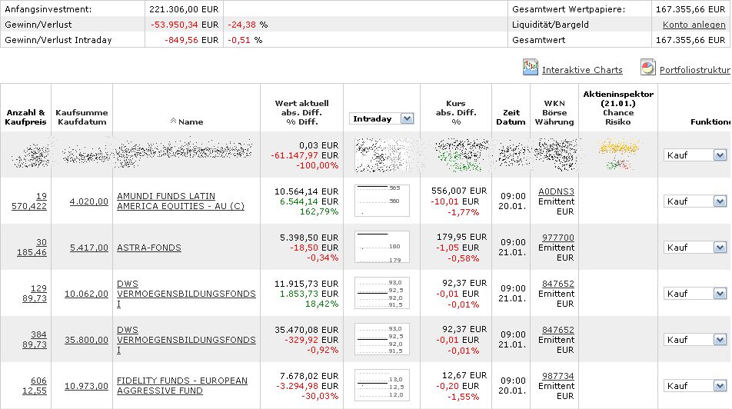Click Anzahl 384 / 89,73 link
Image resolution: width=732 pixels, height=409 pixels.
[x=35, y=340]
